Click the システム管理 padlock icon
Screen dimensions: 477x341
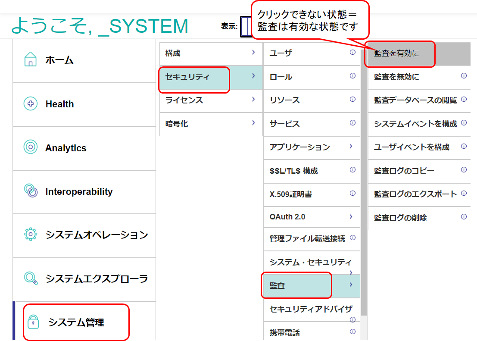point(33,322)
